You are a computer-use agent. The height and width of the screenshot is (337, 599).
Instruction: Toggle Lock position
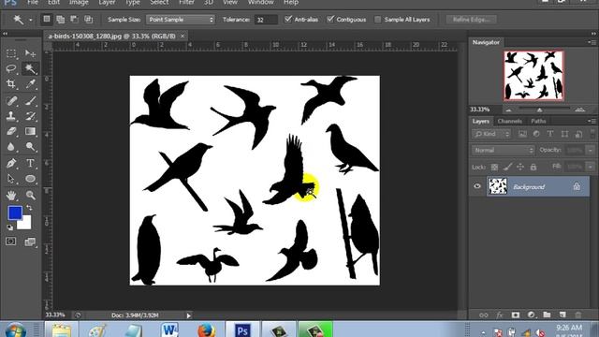click(x=520, y=167)
